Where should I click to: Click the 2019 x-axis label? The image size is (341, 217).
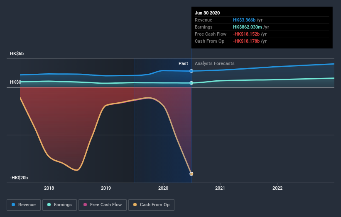click(106, 188)
